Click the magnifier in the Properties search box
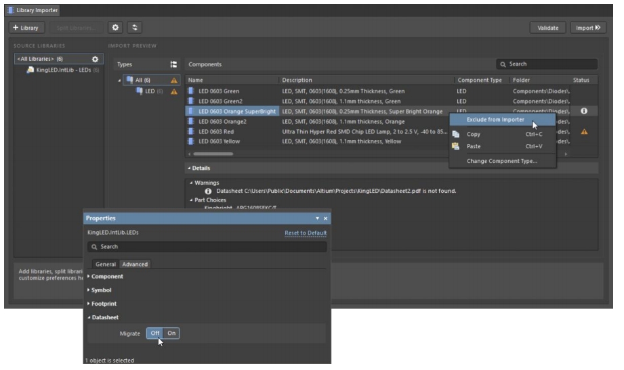This screenshot has width=624, height=370. pos(94,247)
